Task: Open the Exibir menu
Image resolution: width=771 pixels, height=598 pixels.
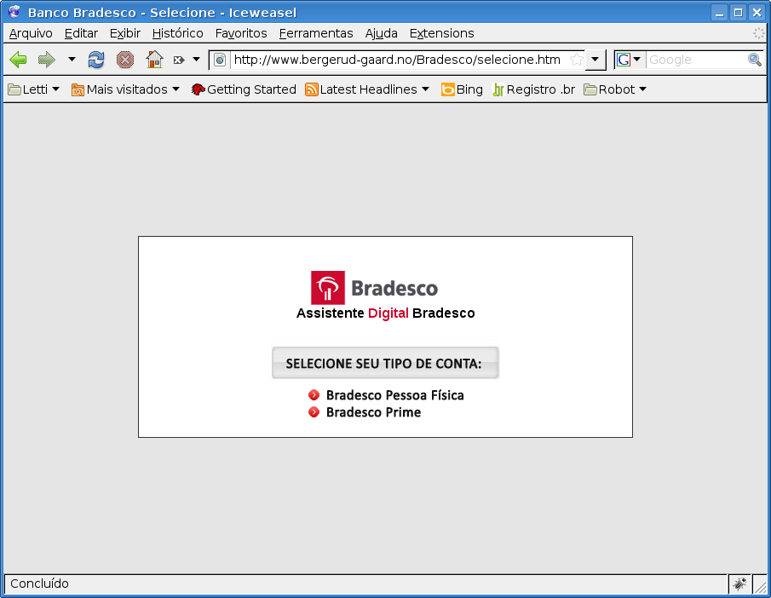Action: (125, 33)
